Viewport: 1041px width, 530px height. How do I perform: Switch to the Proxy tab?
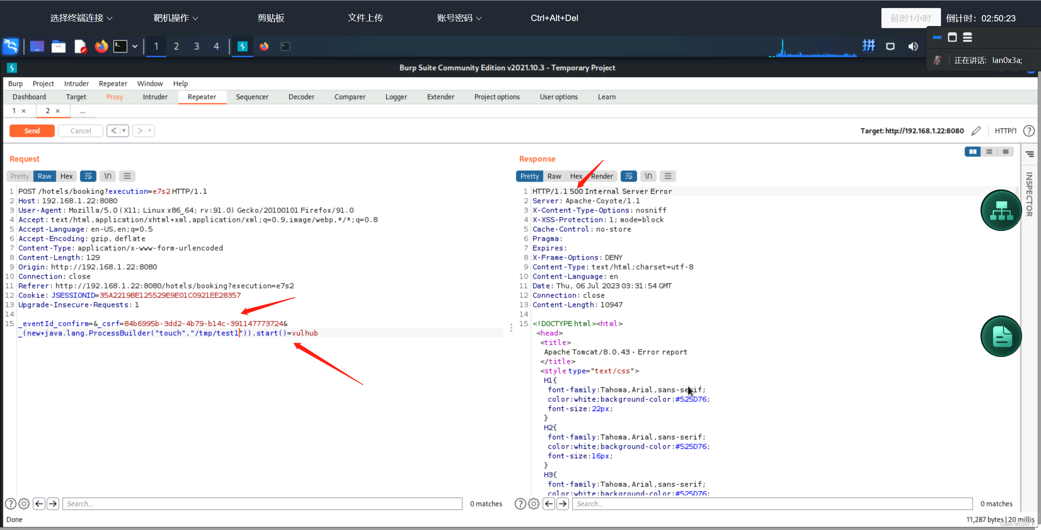tap(115, 97)
